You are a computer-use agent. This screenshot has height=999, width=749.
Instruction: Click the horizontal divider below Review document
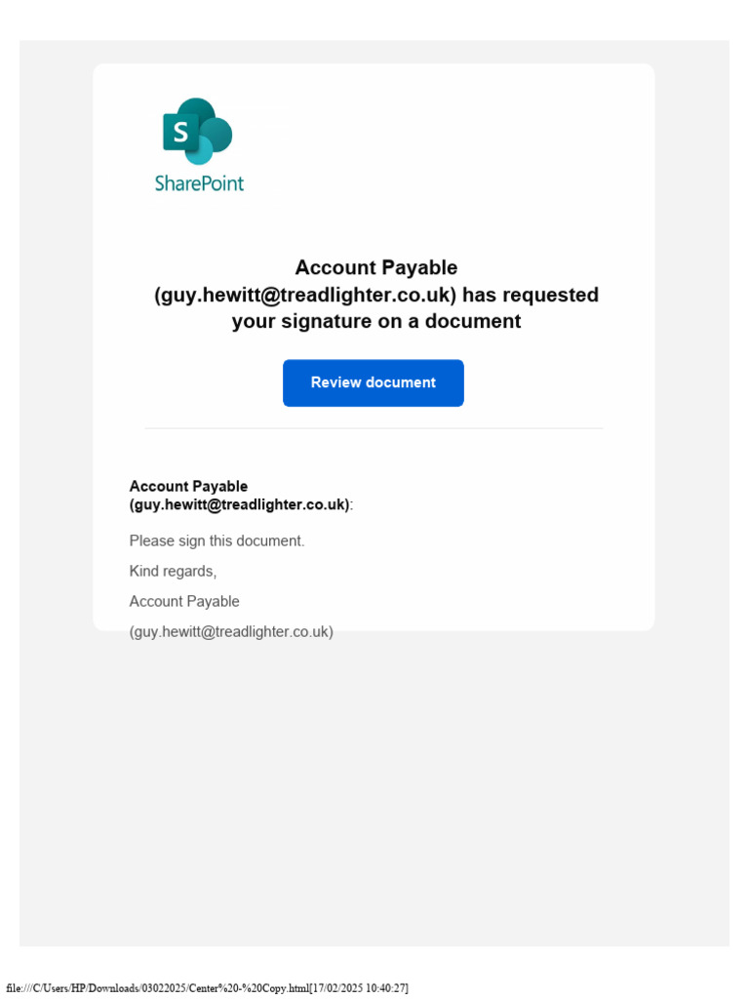(x=374, y=429)
